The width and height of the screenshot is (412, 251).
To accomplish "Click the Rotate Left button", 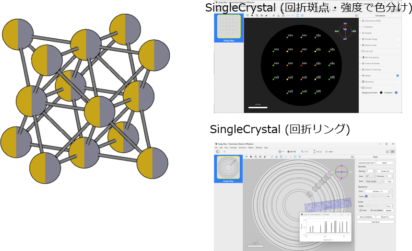I will click(x=385, y=171).
